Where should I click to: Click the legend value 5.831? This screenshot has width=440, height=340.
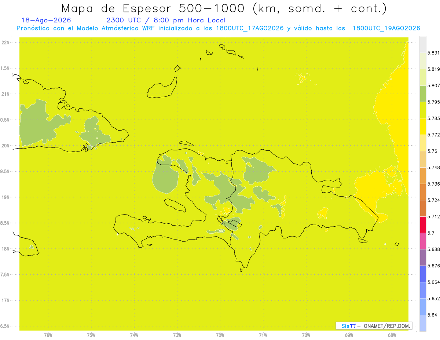pos(434,53)
